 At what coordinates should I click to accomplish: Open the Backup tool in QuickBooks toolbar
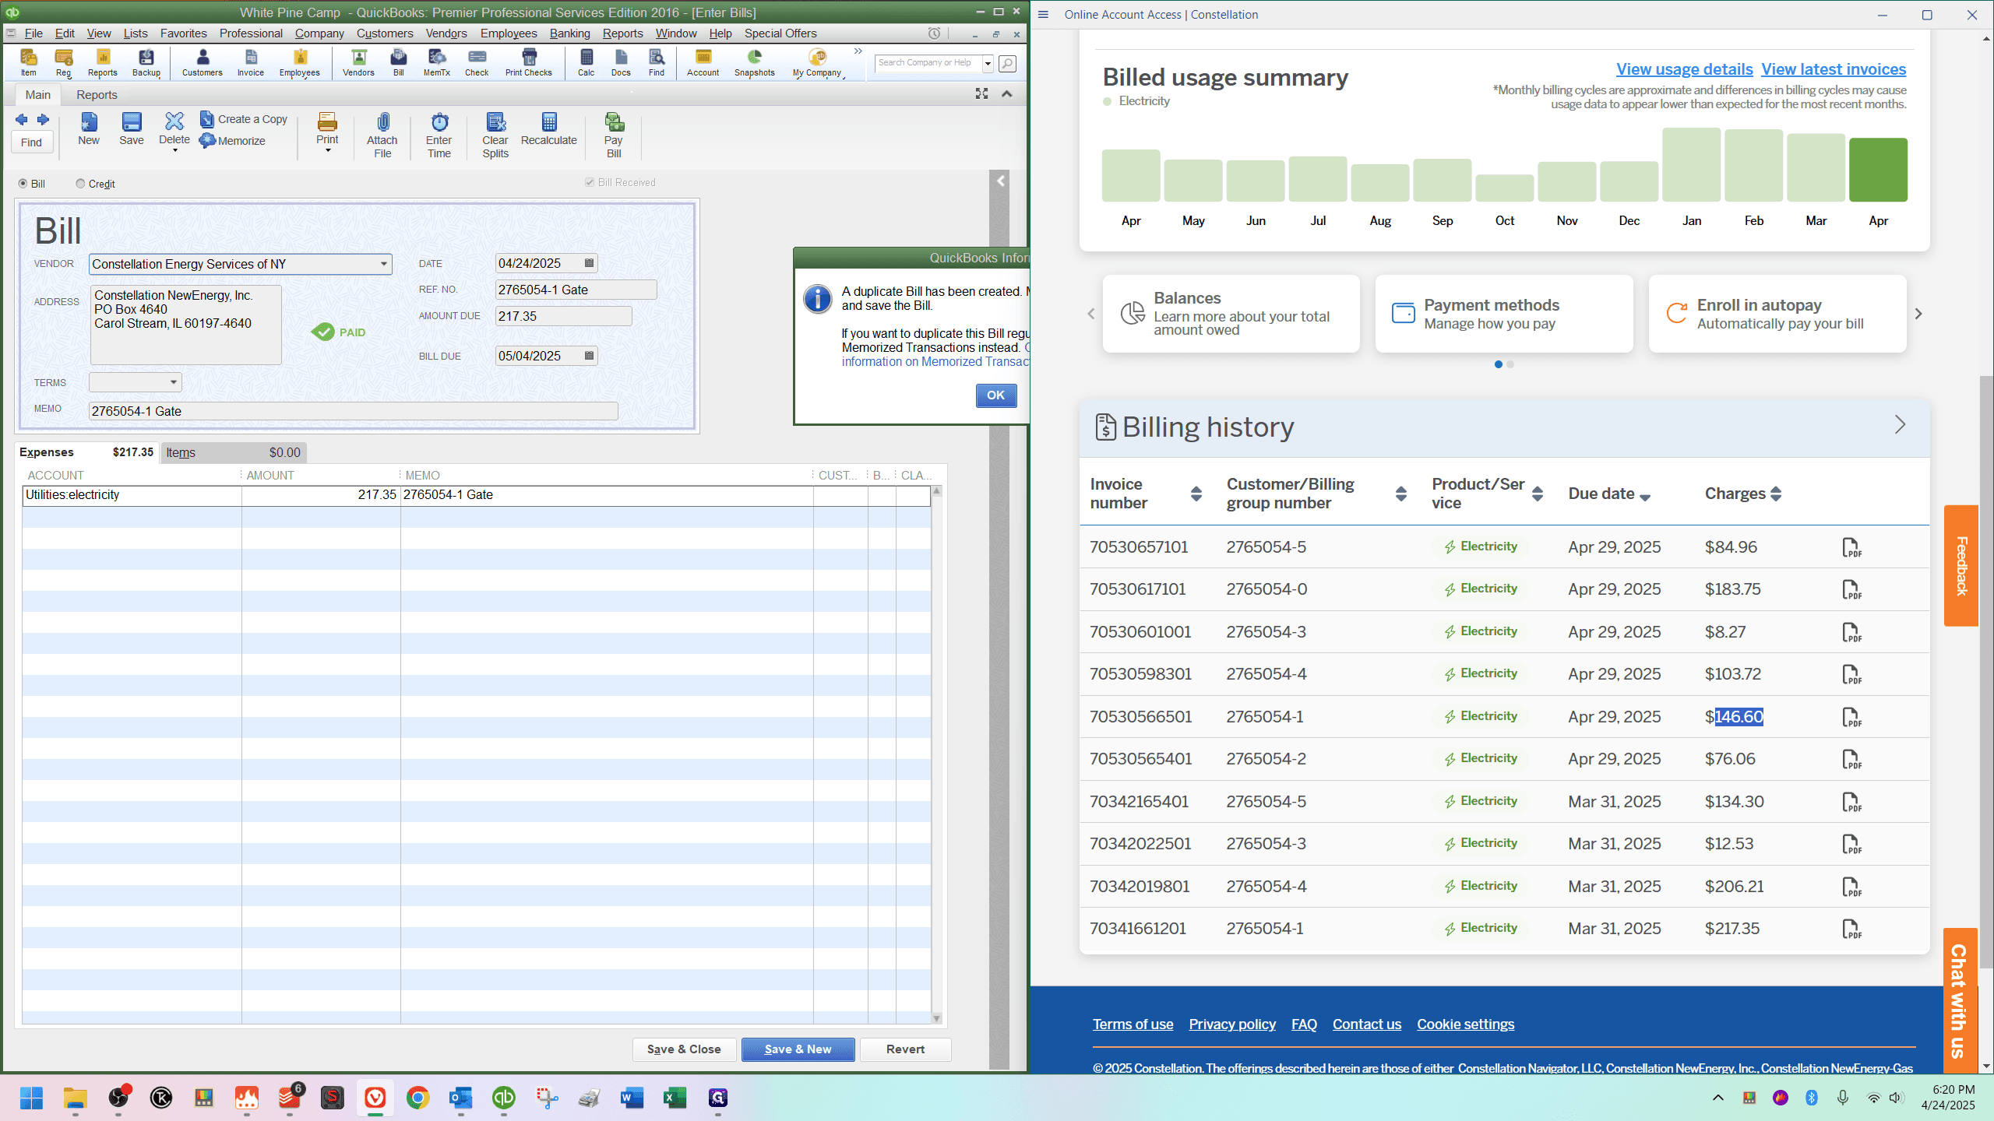[x=146, y=62]
